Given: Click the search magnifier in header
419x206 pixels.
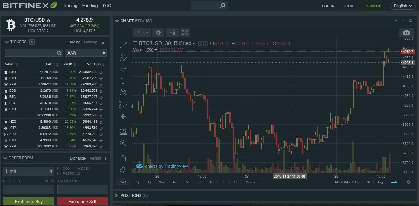Looking at the screenshot, I should pyautogui.click(x=223, y=6).
